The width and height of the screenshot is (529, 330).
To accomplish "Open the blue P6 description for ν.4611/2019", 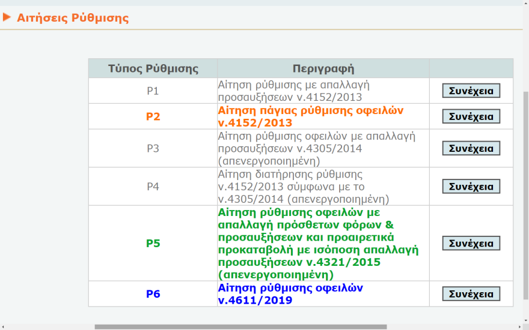I will tap(290, 294).
